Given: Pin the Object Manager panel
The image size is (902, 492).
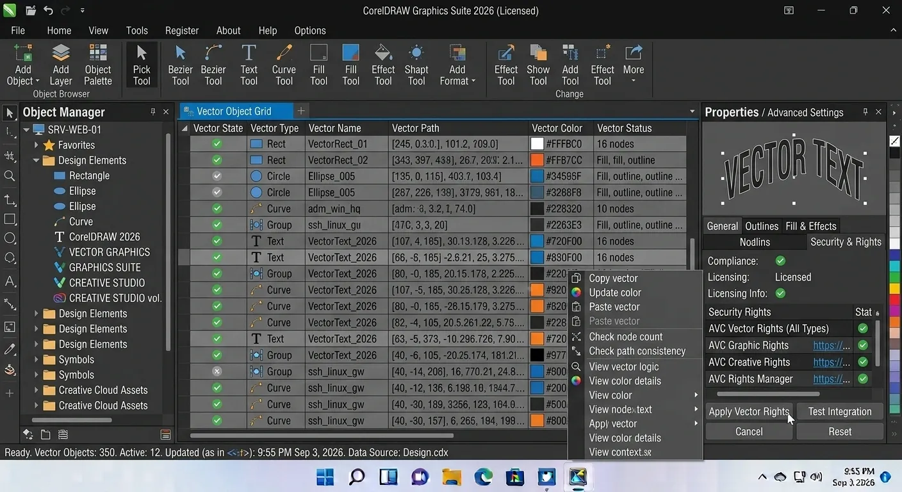Looking at the screenshot, I should pyautogui.click(x=152, y=112).
